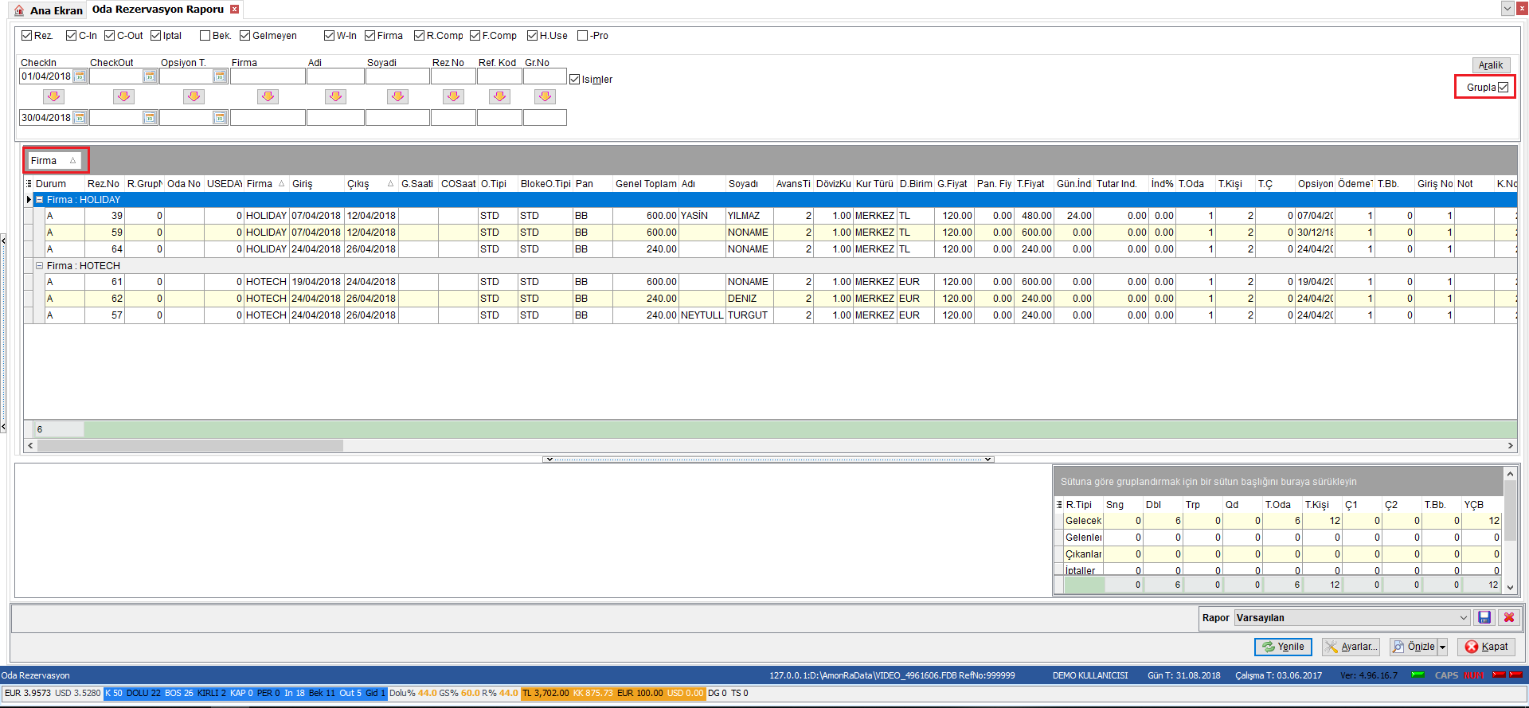1529x708 pixels.
Task: Uncheck the Isimler checkbox
Action: coord(574,79)
